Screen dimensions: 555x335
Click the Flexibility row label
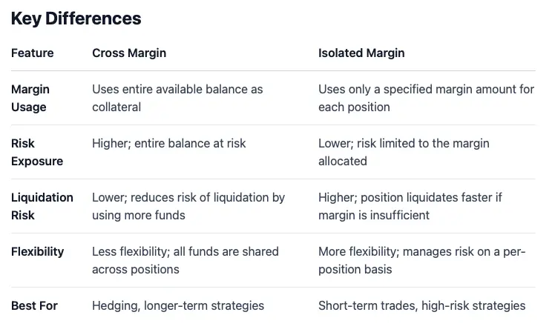coord(38,251)
